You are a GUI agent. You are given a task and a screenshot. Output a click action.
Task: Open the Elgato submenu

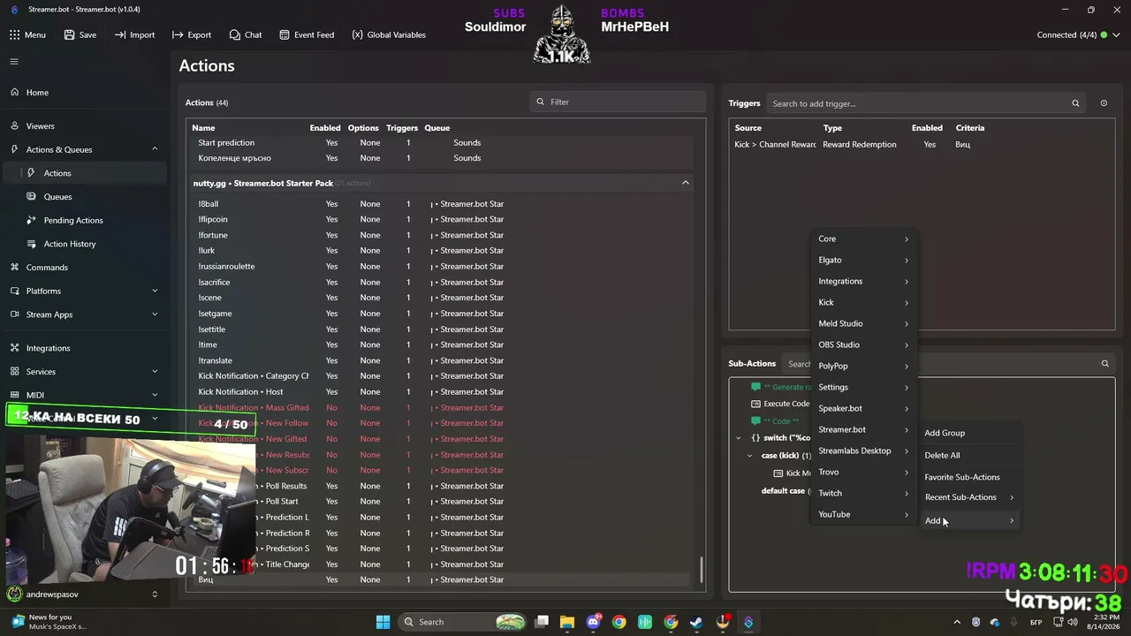[863, 260]
